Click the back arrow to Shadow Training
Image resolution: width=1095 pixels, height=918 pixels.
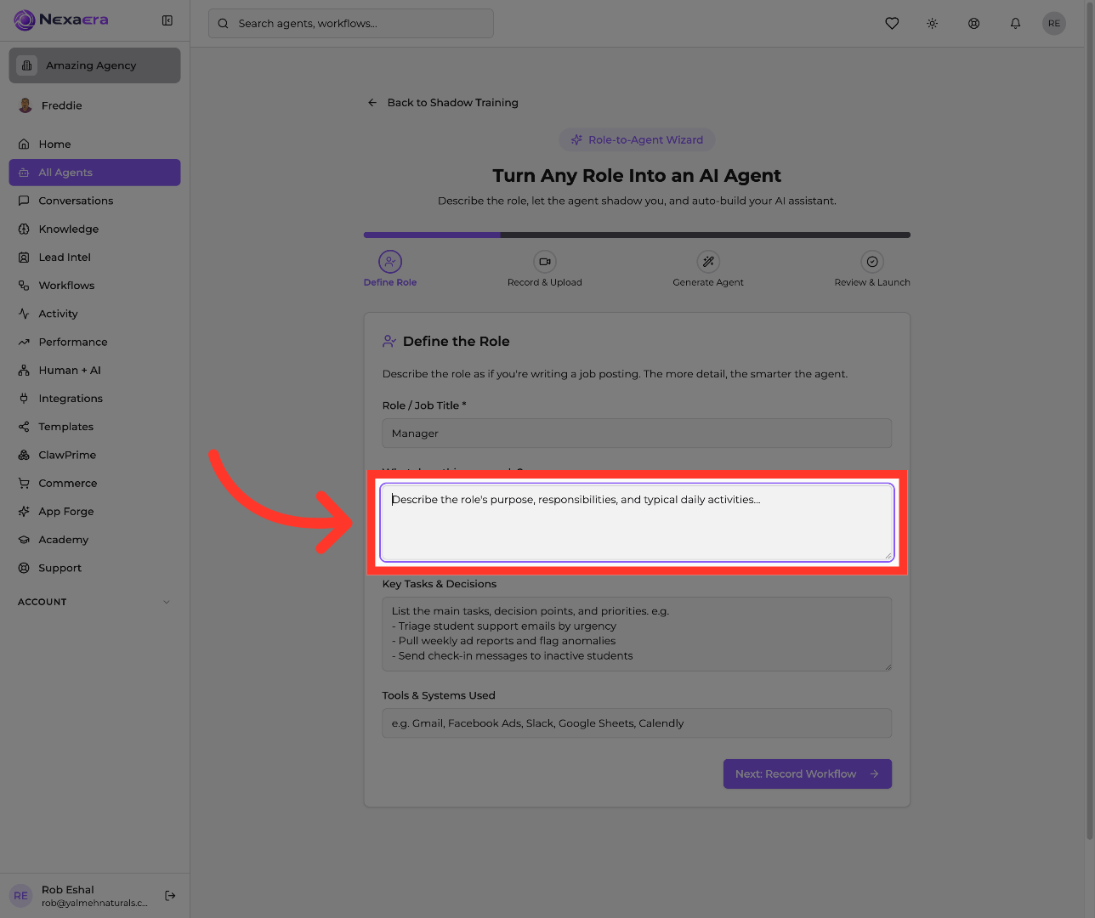pyautogui.click(x=372, y=103)
